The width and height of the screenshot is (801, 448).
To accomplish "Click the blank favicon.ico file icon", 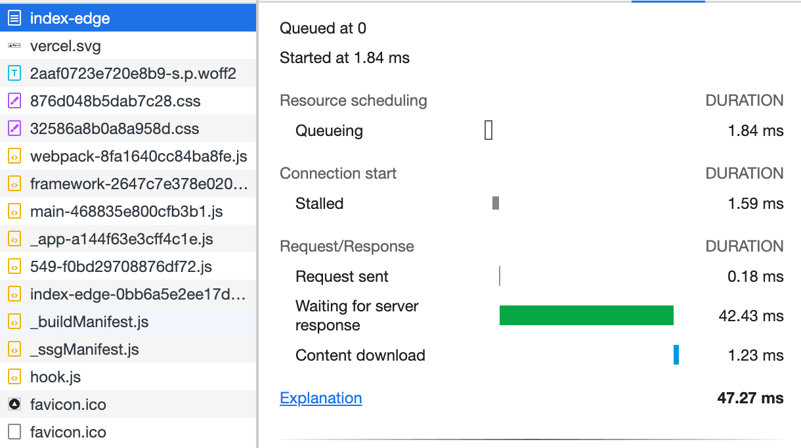I will coord(14,432).
